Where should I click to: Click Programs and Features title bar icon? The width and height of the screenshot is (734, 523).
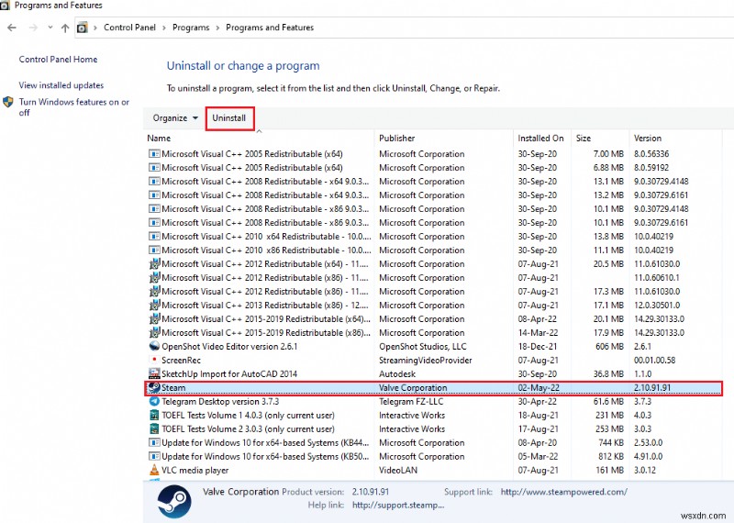click(5, 6)
